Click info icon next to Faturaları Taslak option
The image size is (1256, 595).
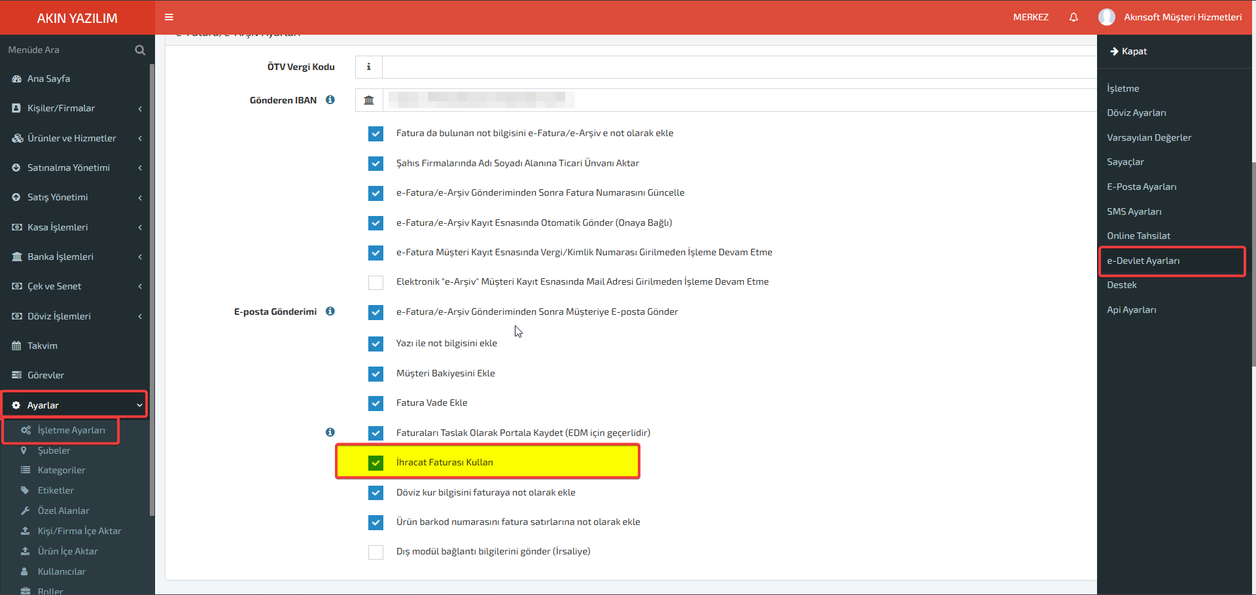point(330,432)
